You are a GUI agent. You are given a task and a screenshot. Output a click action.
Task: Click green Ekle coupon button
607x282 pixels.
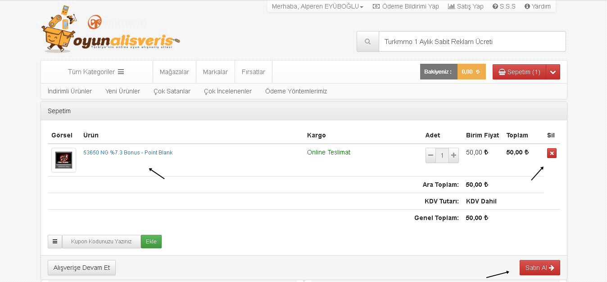pyautogui.click(x=151, y=241)
